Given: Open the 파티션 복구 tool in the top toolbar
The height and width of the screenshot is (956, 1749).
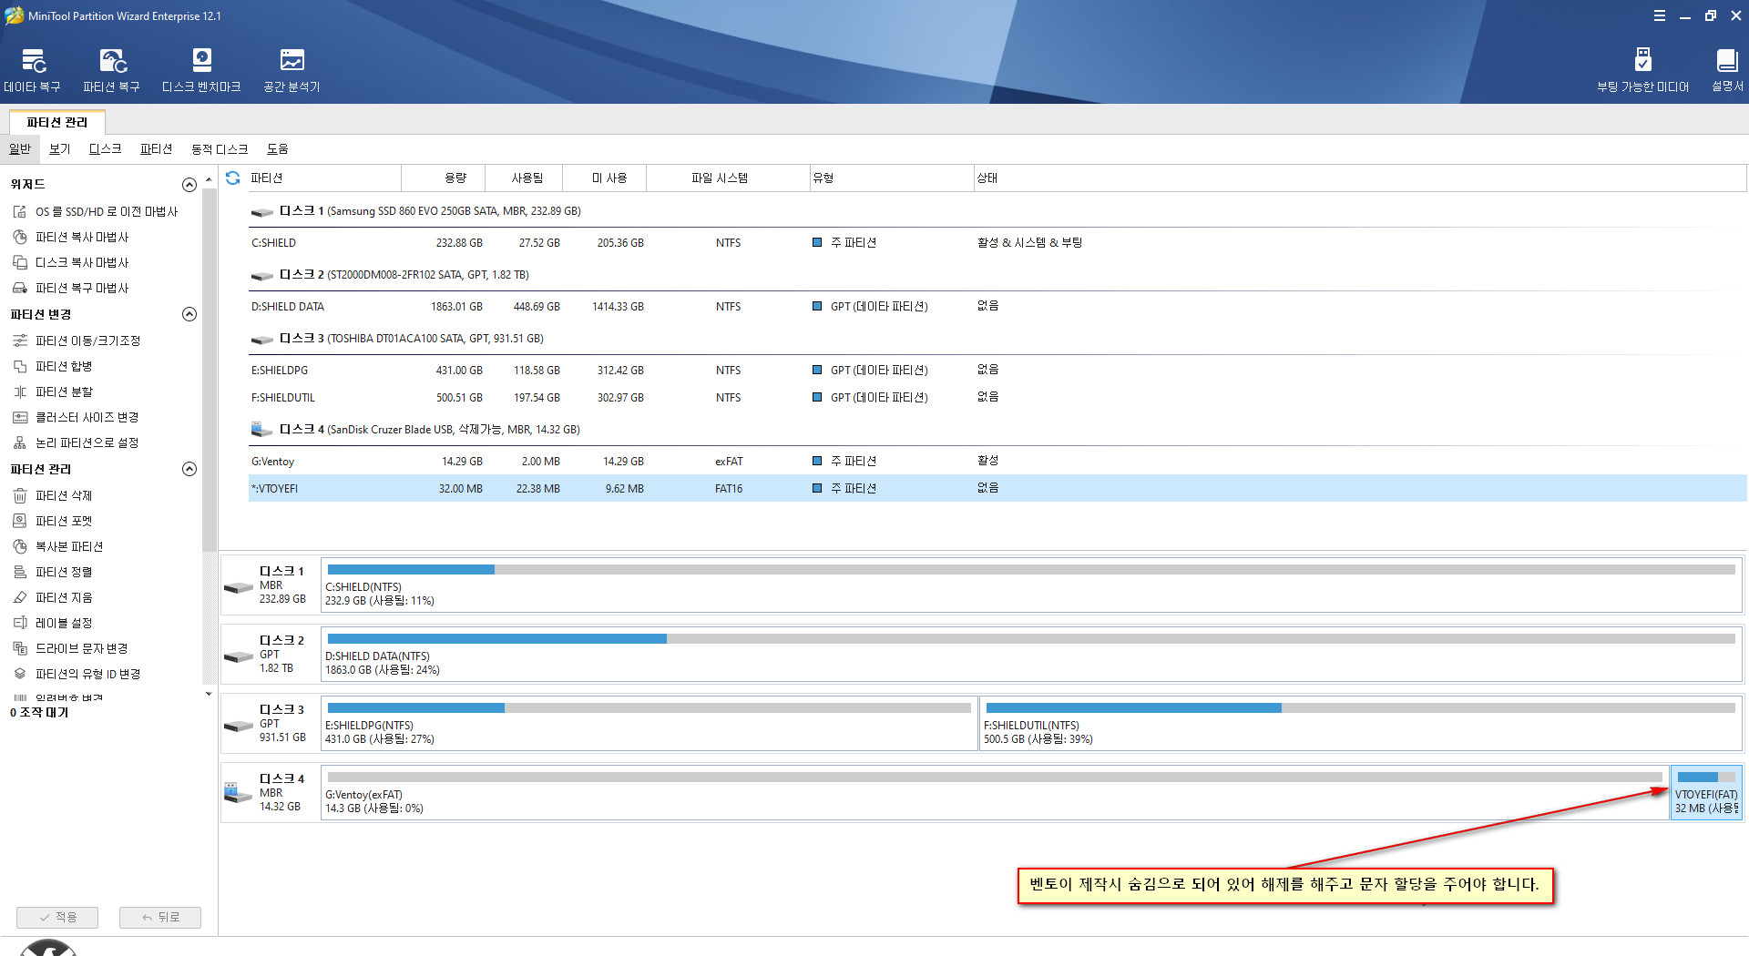Looking at the screenshot, I should point(112,70).
